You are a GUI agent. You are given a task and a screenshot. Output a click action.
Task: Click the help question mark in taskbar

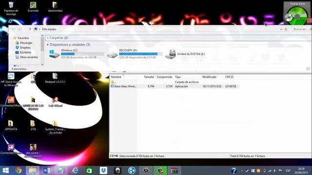pyautogui.click(x=234, y=171)
